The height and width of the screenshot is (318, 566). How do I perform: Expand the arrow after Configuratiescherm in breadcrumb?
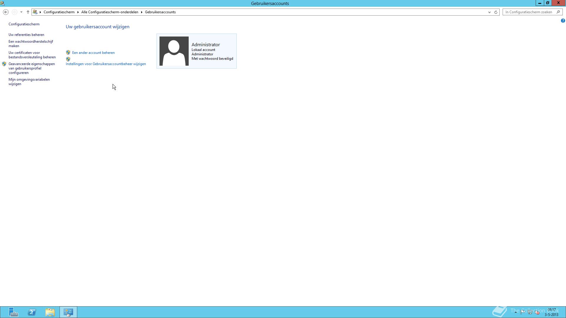point(78,12)
